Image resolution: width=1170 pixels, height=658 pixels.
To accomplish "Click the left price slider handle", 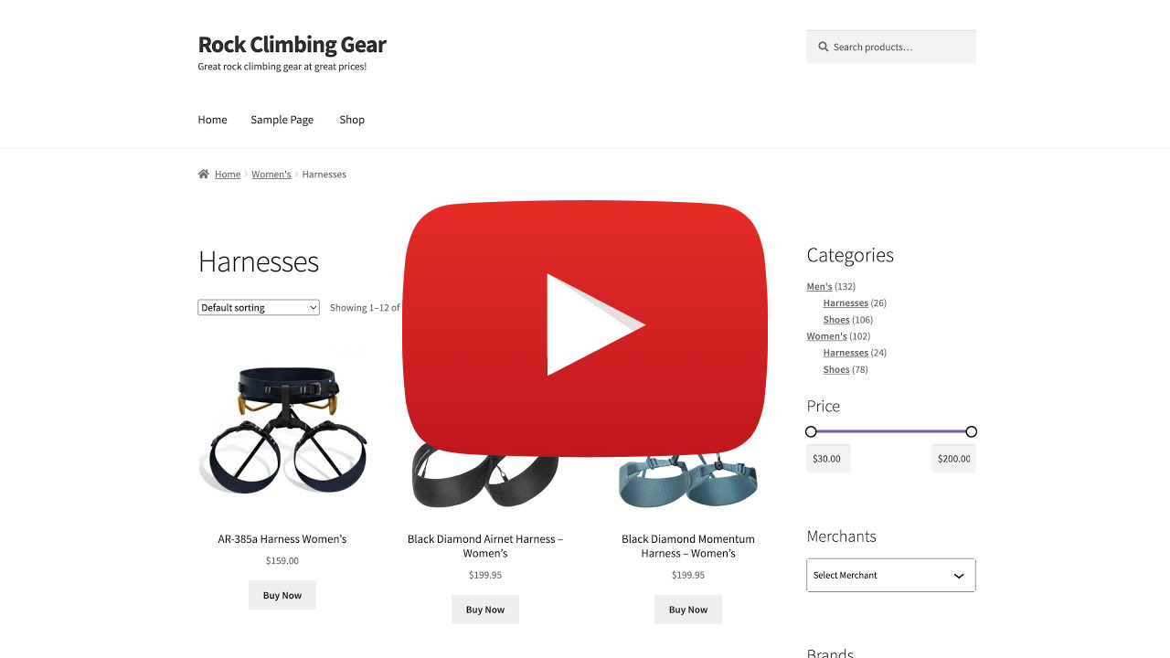I will pos(811,431).
